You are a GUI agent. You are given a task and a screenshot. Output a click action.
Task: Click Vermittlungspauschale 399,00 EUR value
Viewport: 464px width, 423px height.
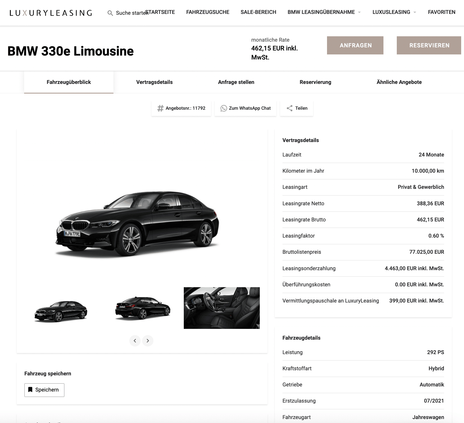417,301
